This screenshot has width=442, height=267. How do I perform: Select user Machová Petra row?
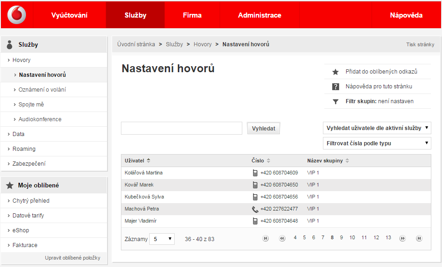276,209
